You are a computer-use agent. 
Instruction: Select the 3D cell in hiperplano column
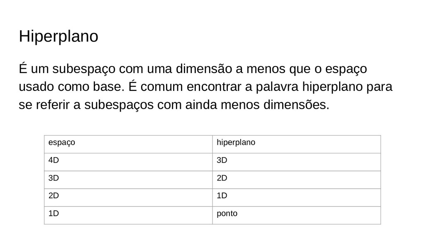tap(296, 162)
